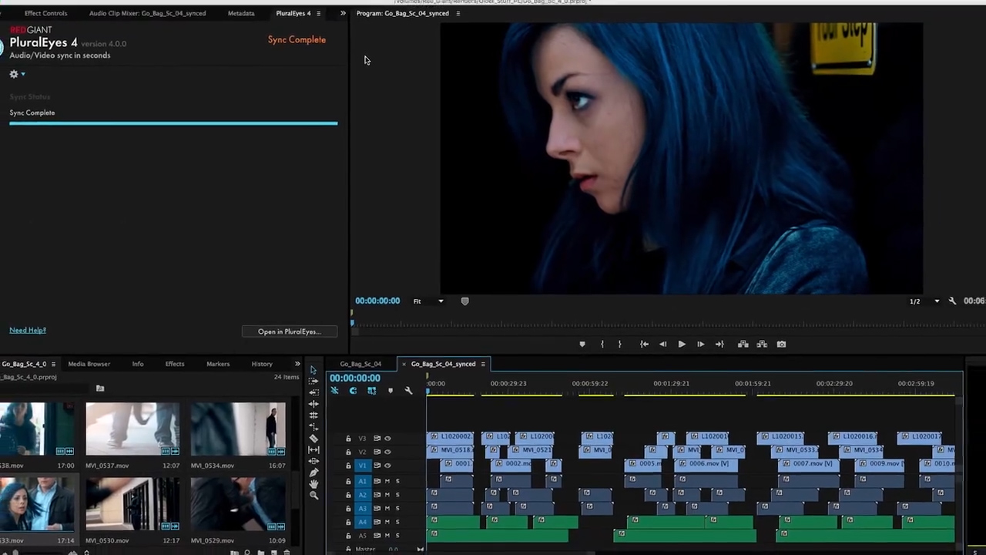Select the Razor tool in timeline toolbar
This screenshot has width=986, height=555.
[314, 438]
